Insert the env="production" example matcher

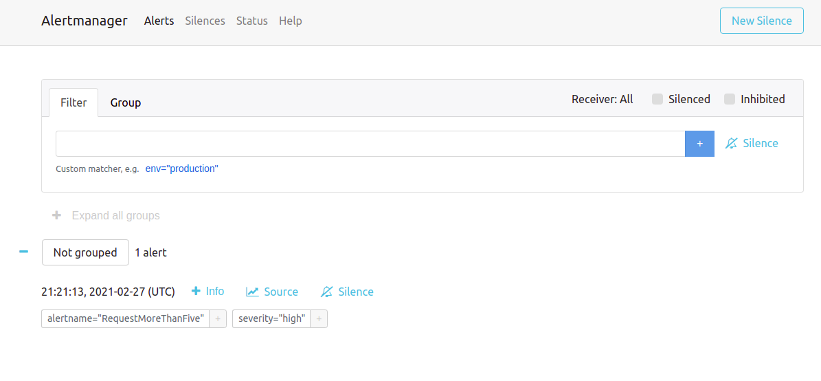pyautogui.click(x=181, y=168)
